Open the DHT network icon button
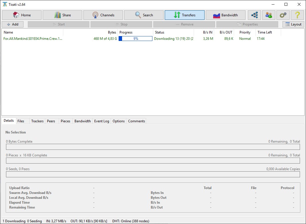The width and height of the screenshot is (306, 224). point(254,15)
